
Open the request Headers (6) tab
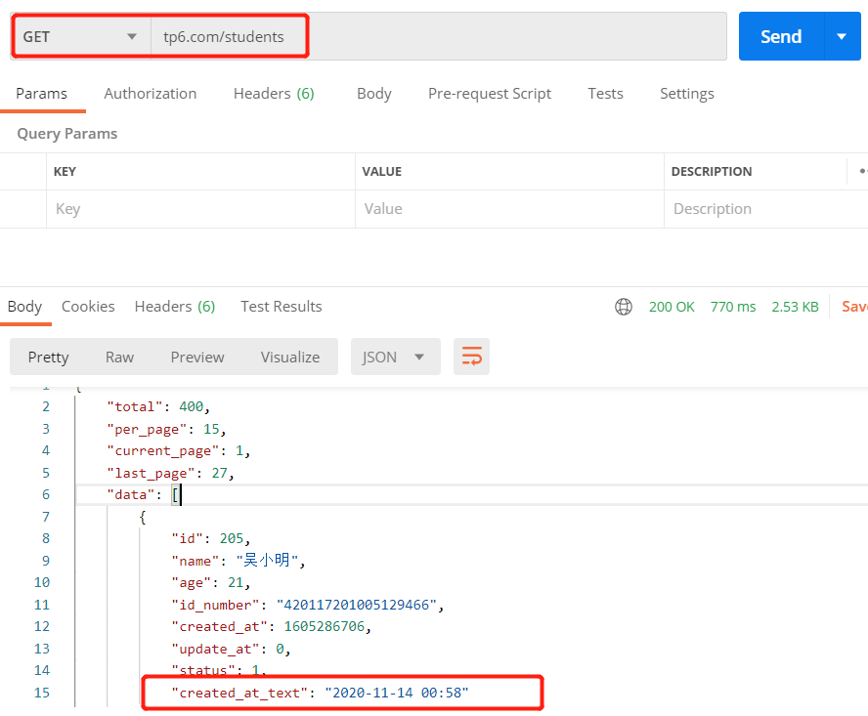274,94
